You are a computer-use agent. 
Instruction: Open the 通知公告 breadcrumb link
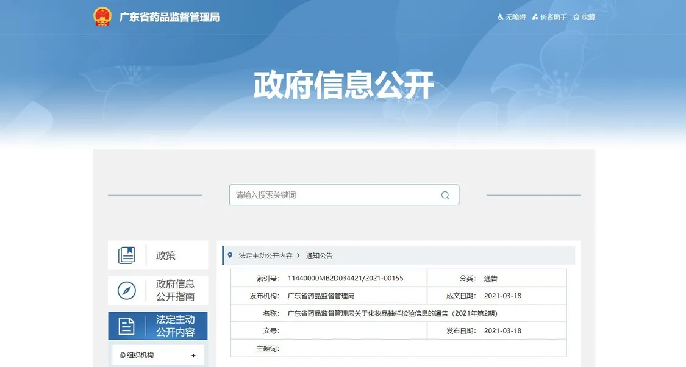tap(320, 255)
